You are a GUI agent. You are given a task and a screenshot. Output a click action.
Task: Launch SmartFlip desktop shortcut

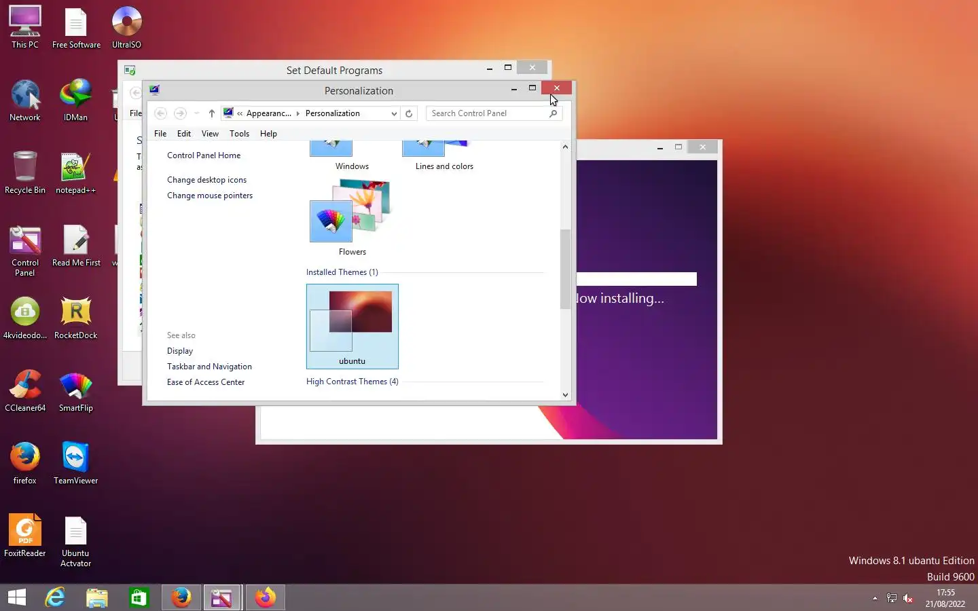click(x=75, y=390)
